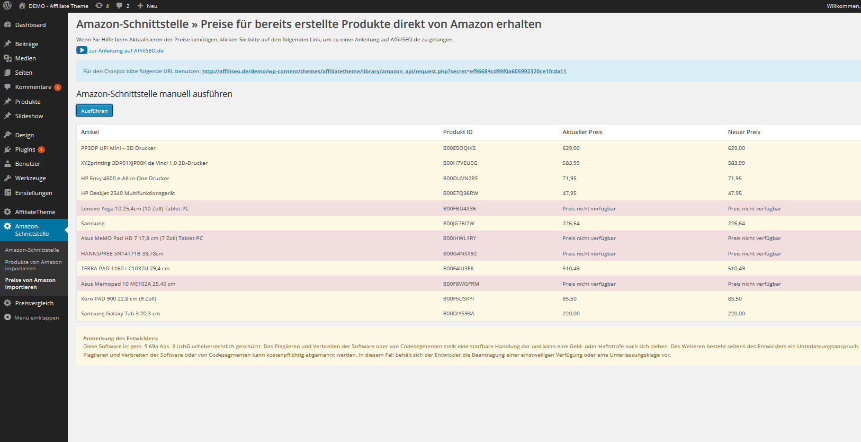Click the blue video play icon

coord(82,50)
